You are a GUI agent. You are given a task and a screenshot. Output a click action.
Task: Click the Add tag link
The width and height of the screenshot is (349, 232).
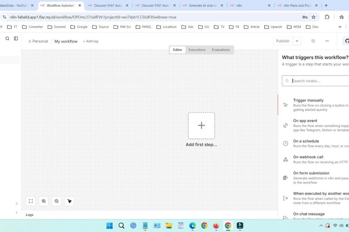(x=90, y=41)
